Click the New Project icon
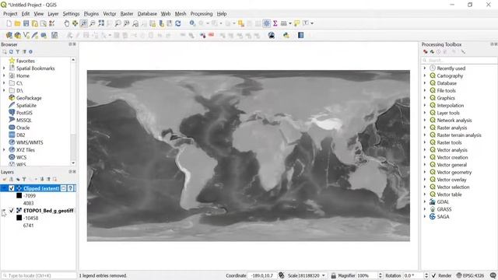498x280 pixels. [x=9, y=23]
